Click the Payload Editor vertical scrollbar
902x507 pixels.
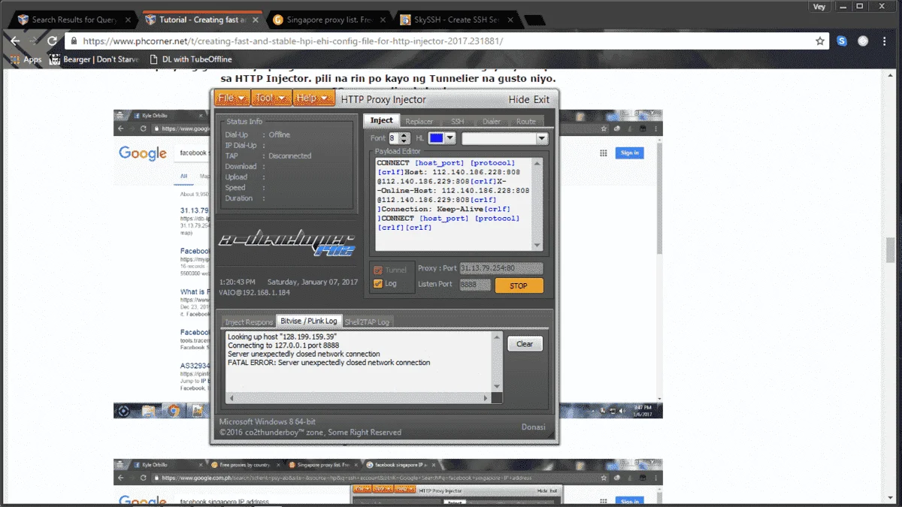pos(537,204)
